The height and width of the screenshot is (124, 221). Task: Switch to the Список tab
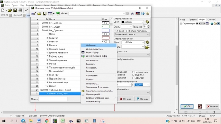(x=211, y=20)
